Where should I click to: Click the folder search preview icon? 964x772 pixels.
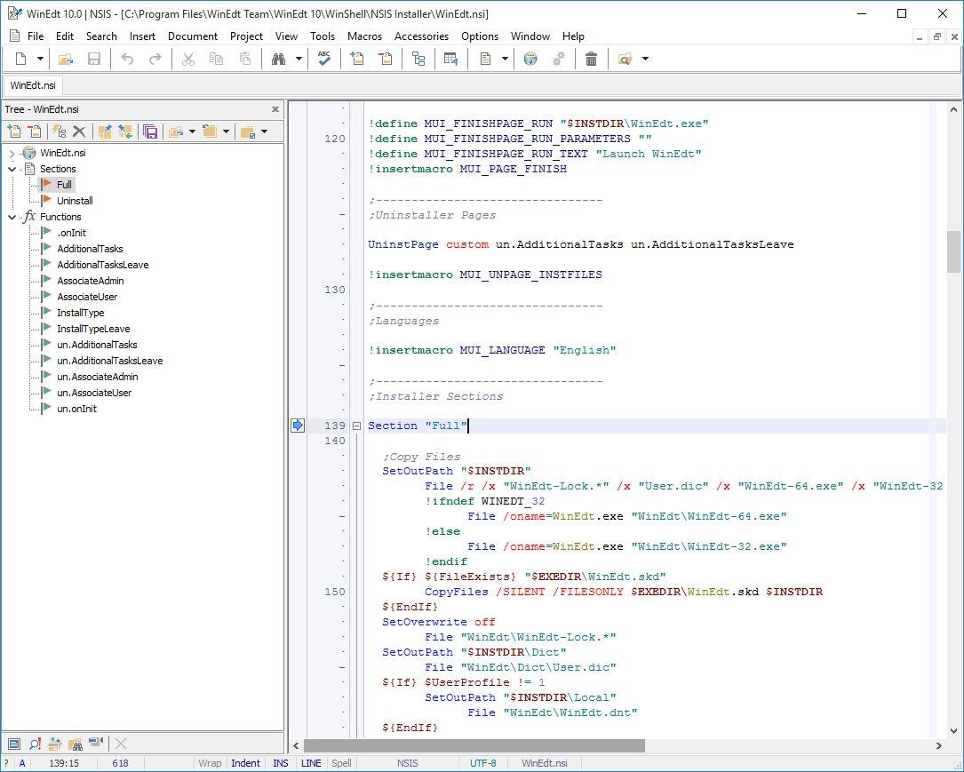coord(625,59)
